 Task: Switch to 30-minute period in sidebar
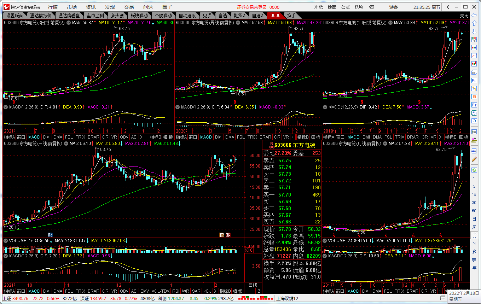tap(474, 203)
